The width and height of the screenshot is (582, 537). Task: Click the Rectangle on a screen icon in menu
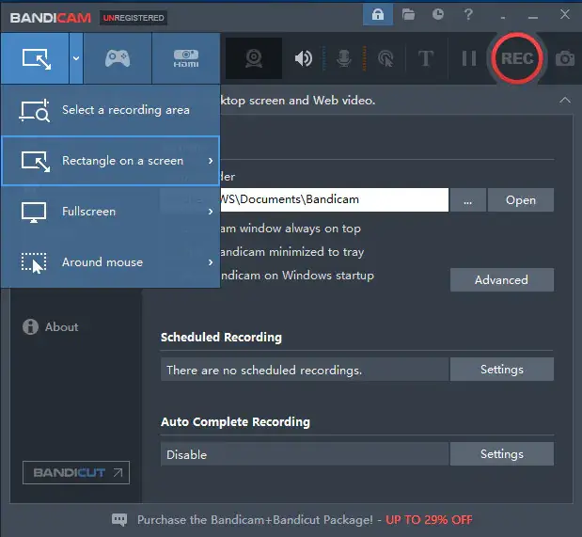tap(36, 161)
